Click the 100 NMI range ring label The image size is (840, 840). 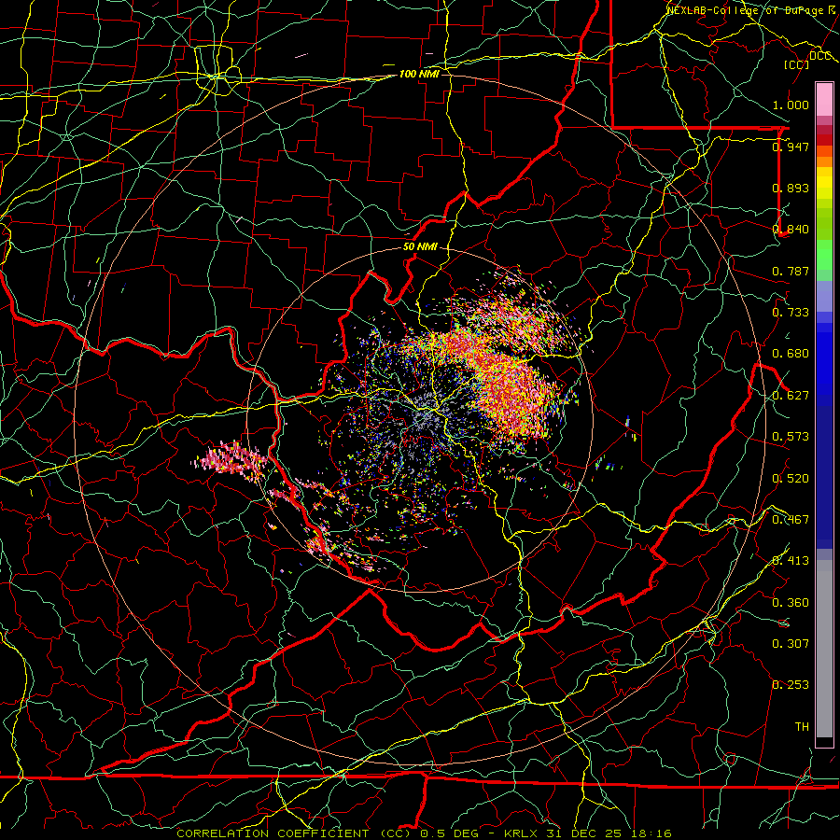(419, 74)
